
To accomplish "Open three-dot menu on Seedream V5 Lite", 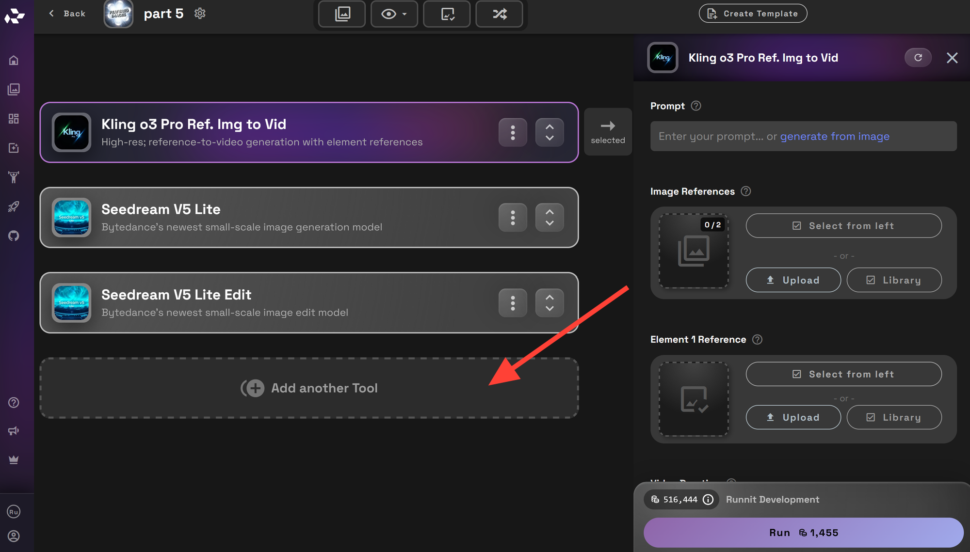I will click(x=513, y=218).
